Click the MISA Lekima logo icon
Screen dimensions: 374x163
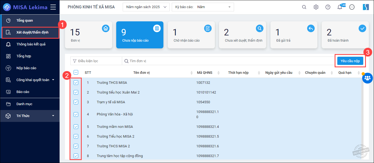tap(7, 7)
